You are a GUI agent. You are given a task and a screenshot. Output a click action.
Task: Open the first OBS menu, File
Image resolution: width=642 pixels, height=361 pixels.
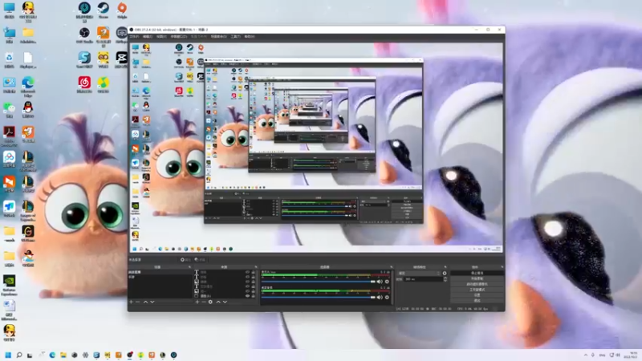pos(134,36)
